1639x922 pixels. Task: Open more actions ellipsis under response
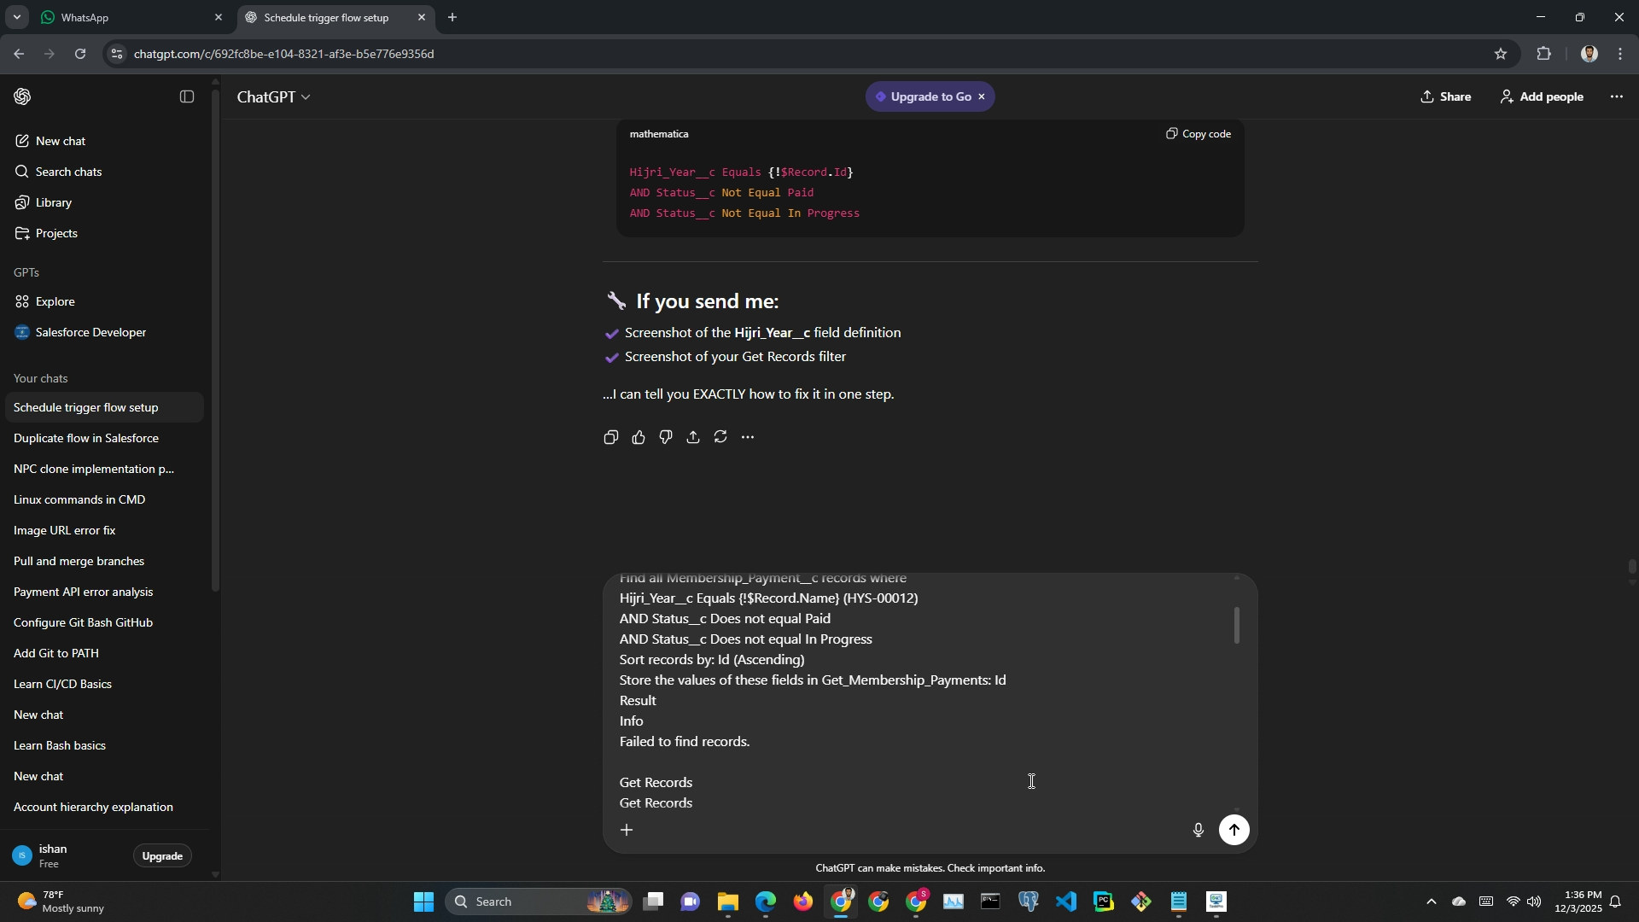pos(748,438)
